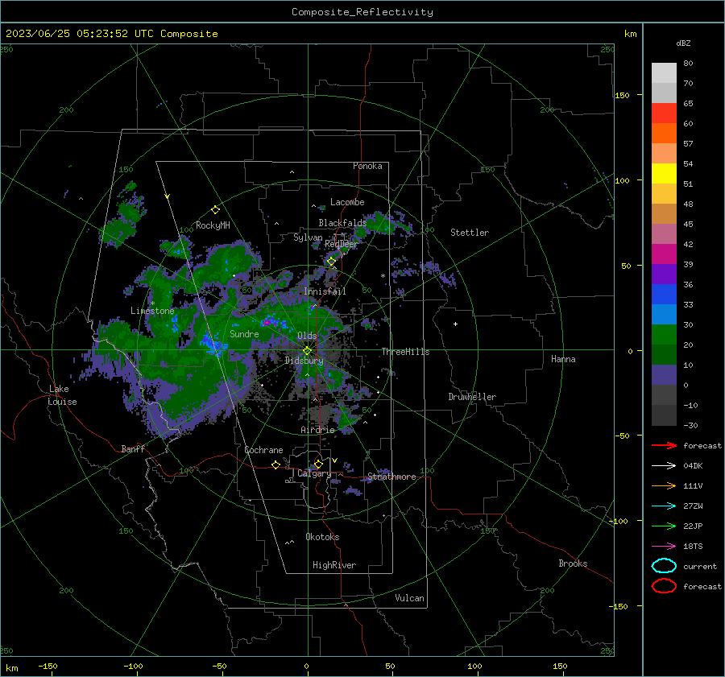Click the Stettler city label

(470, 233)
